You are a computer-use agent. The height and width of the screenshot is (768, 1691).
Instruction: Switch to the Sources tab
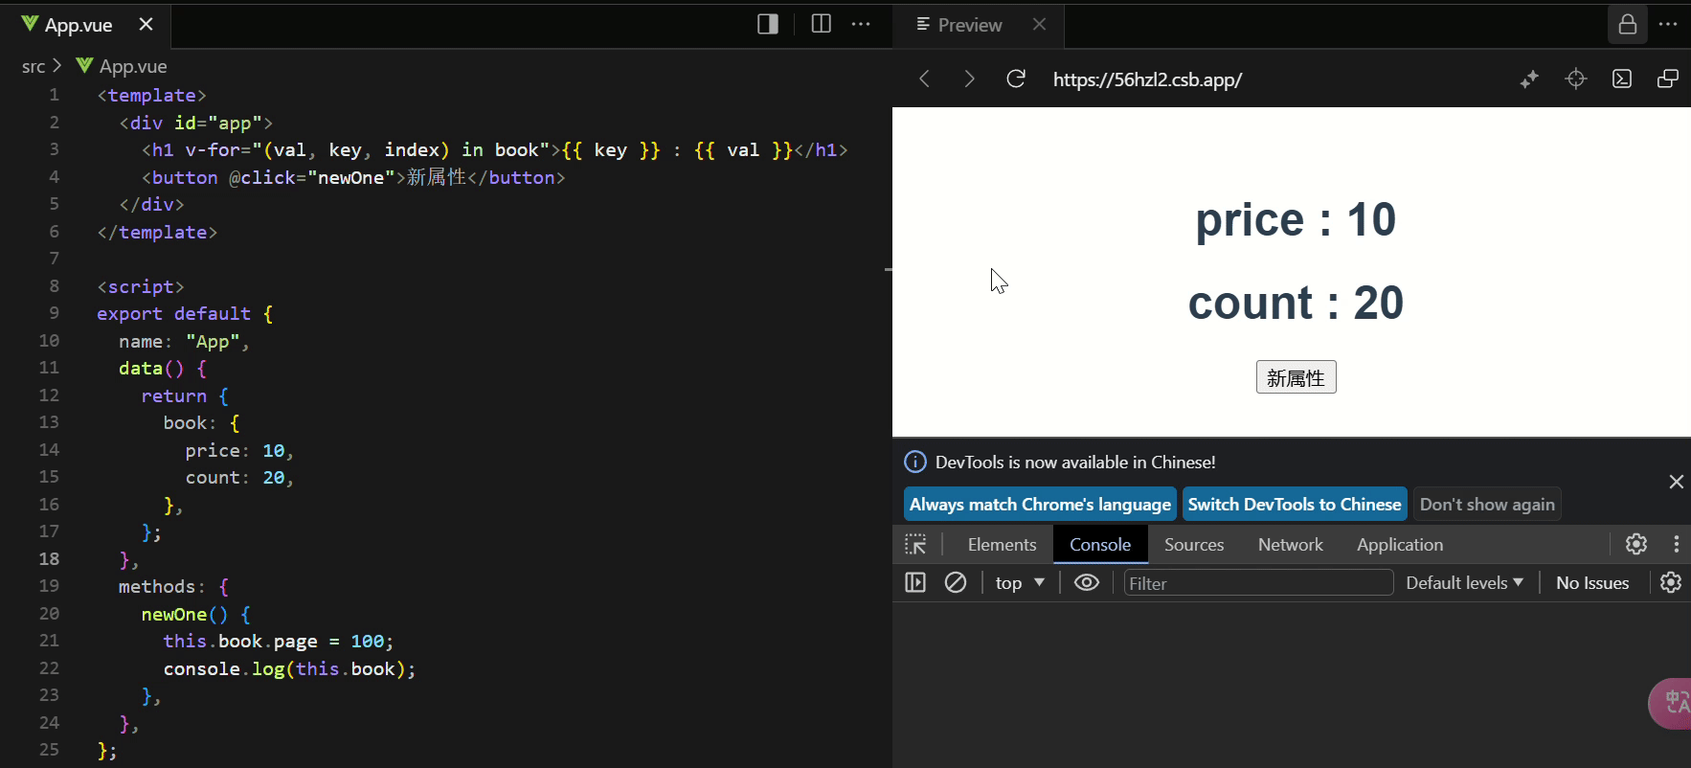click(x=1194, y=545)
